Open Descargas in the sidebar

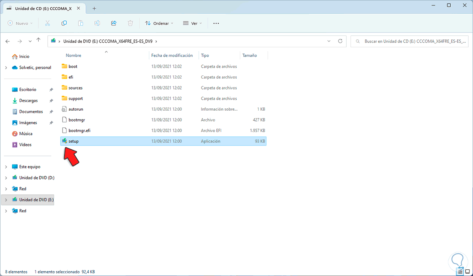coord(28,101)
